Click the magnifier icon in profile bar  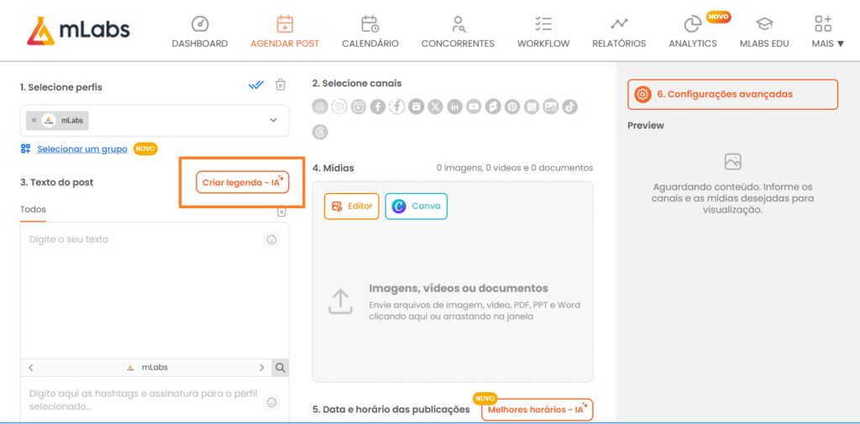coord(281,368)
